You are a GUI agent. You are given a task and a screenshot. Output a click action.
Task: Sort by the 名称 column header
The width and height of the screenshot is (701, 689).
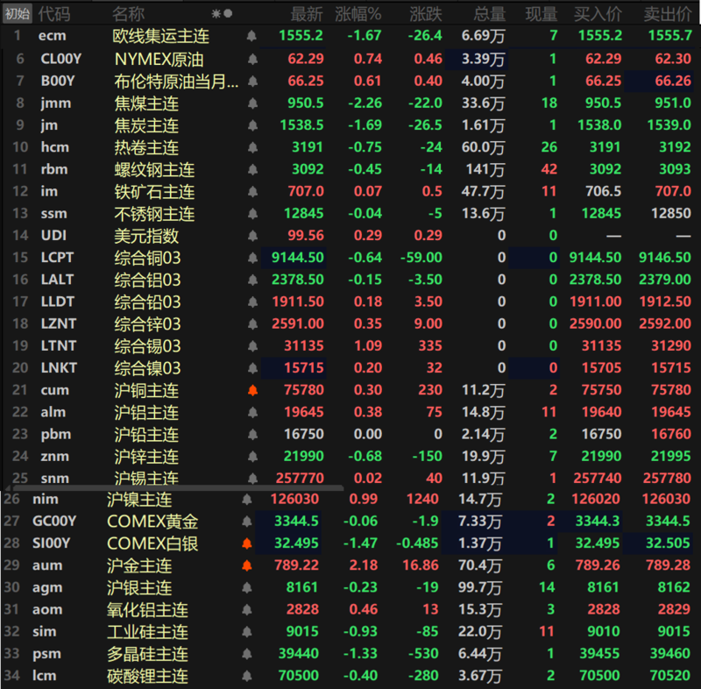pos(128,14)
